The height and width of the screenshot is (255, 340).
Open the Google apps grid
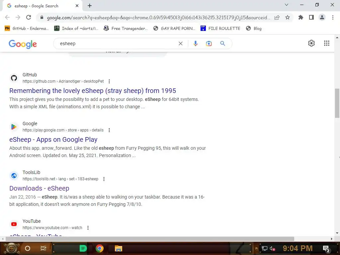click(327, 43)
